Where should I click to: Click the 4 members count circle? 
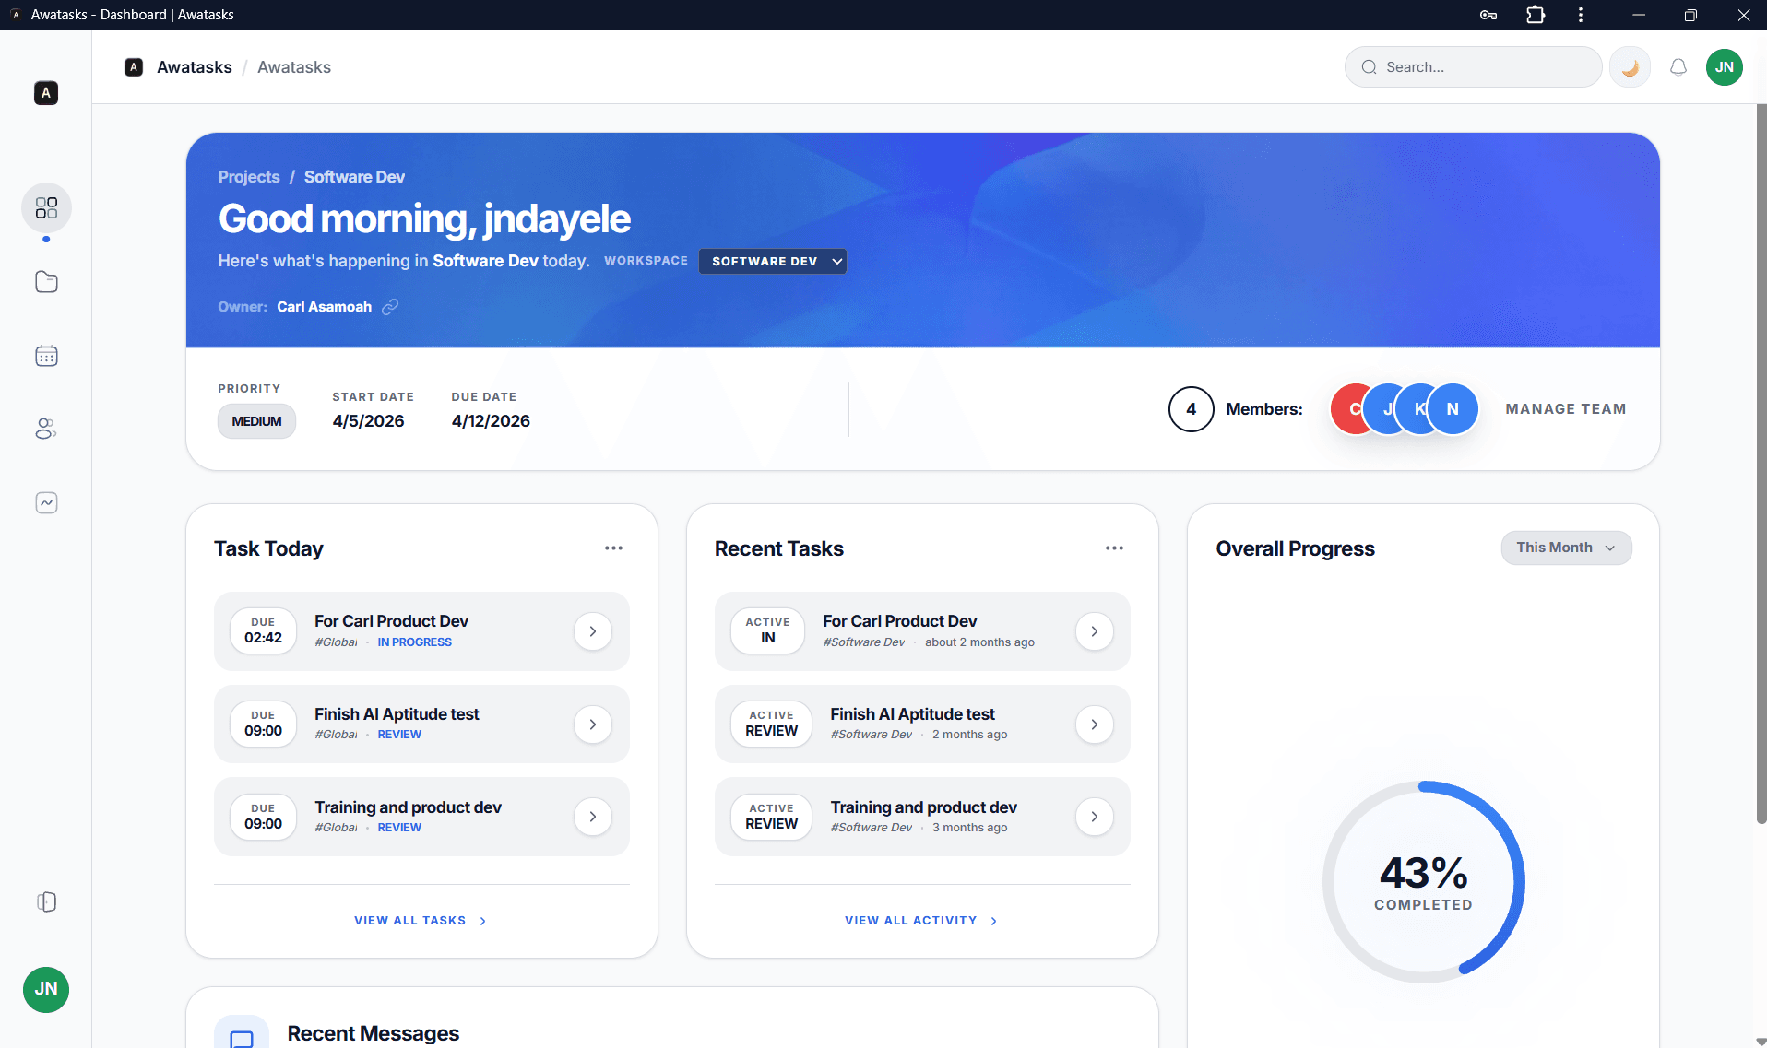(x=1191, y=409)
